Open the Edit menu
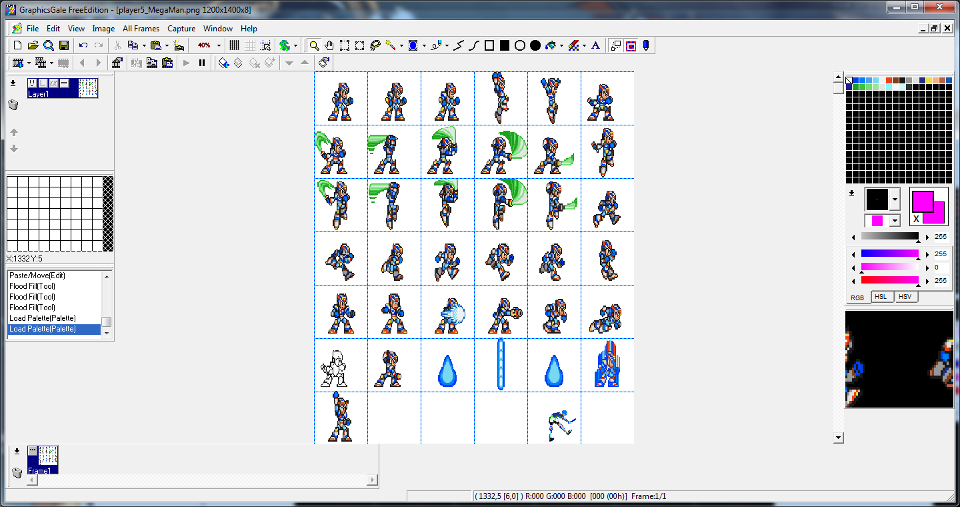This screenshot has width=960, height=507. tap(53, 29)
